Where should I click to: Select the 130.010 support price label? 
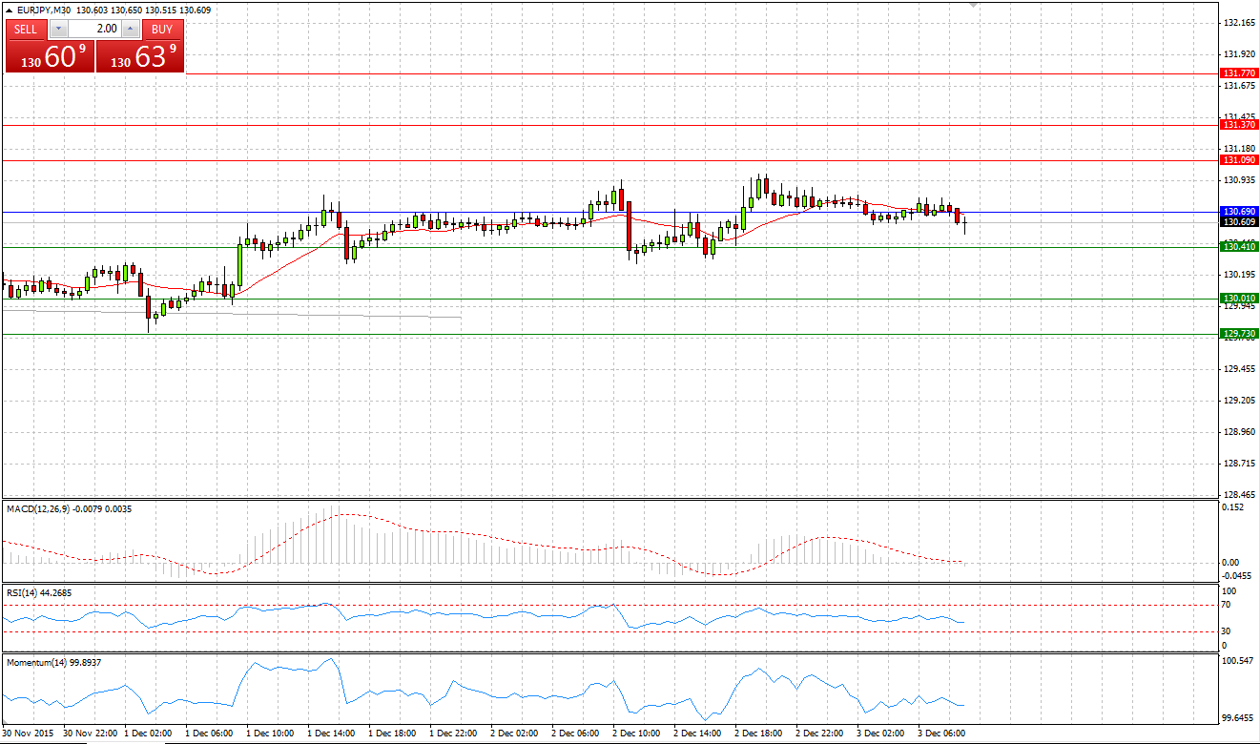tap(1239, 299)
